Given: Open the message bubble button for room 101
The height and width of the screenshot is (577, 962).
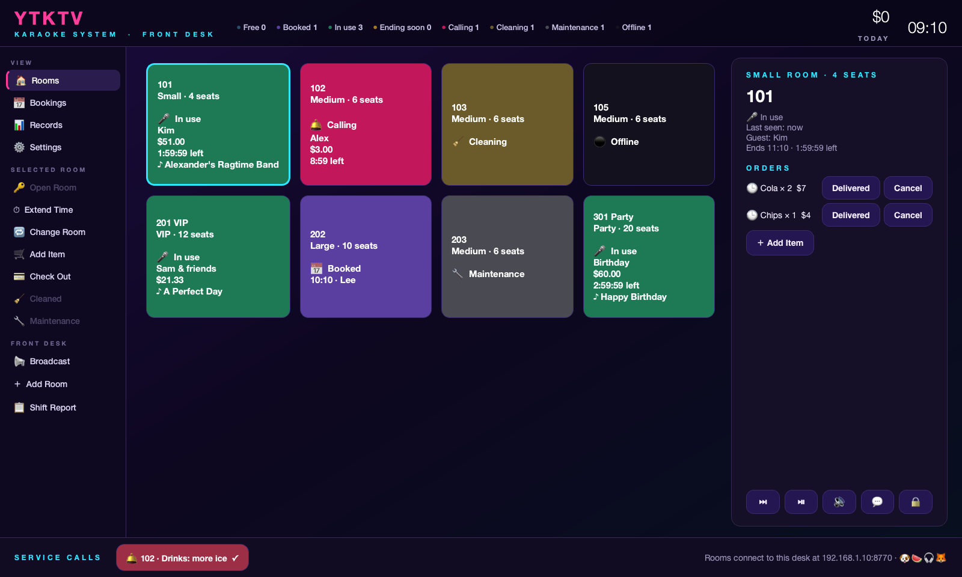Looking at the screenshot, I should coord(877,502).
